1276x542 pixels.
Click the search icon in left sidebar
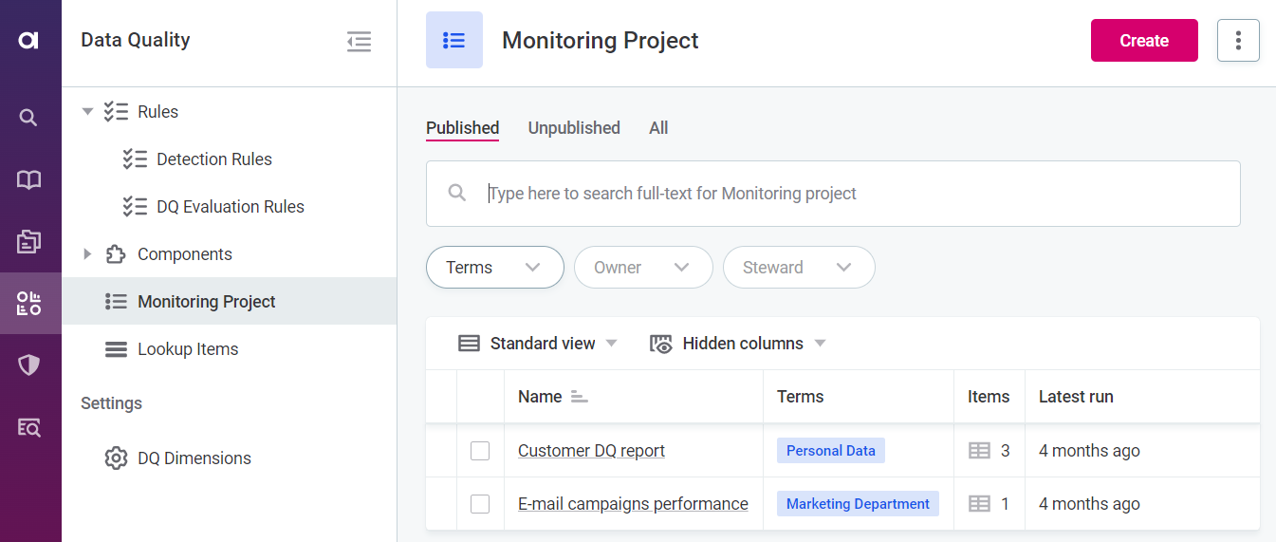pos(29,118)
